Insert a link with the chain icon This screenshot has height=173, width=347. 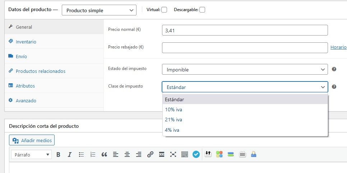[x=150, y=154]
